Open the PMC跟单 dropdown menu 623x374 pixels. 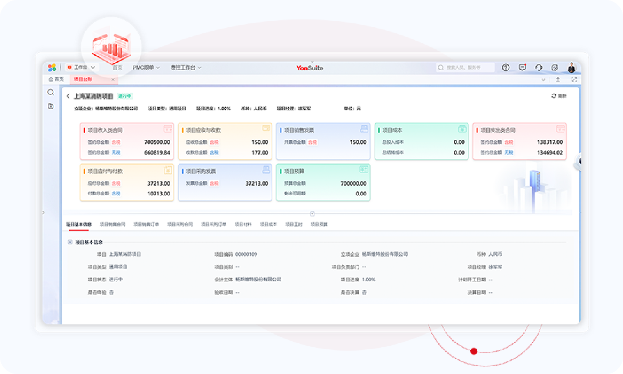(x=146, y=68)
